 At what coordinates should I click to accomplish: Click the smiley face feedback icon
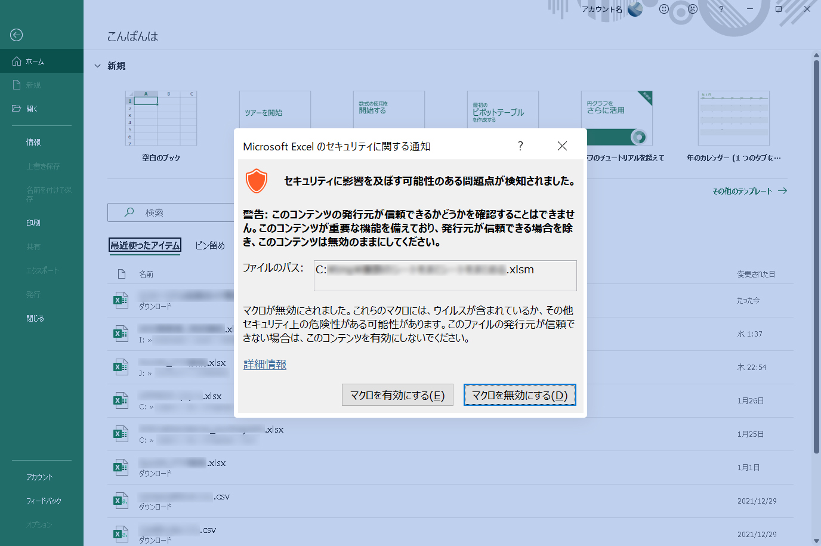663,9
